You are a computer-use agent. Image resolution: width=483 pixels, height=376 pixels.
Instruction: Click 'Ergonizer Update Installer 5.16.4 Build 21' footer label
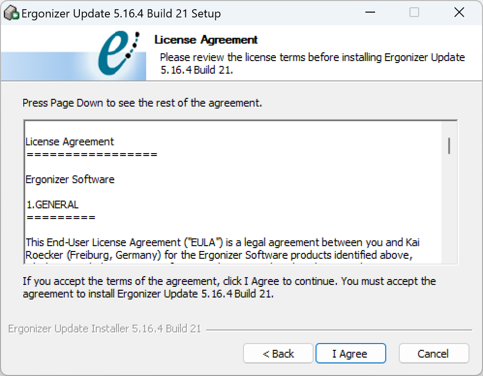pos(105,329)
